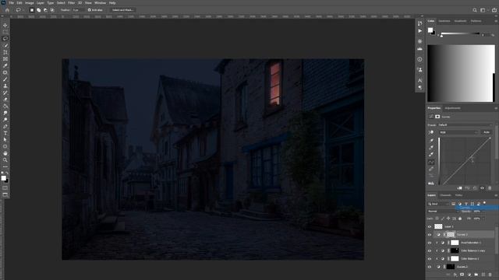
Task: Open the Preset dropdown in Properties
Action: [465, 125]
